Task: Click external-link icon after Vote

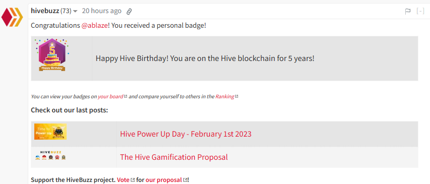Action: click(133, 180)
